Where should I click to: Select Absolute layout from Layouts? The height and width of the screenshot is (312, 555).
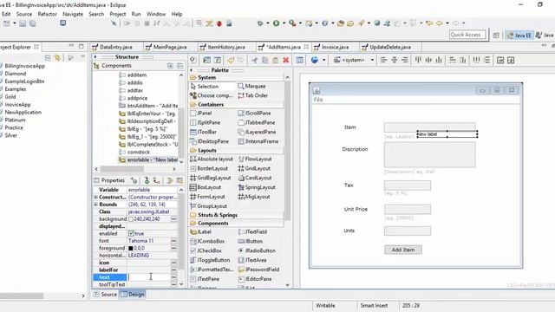pyautogui.click(x=212, y=159)
